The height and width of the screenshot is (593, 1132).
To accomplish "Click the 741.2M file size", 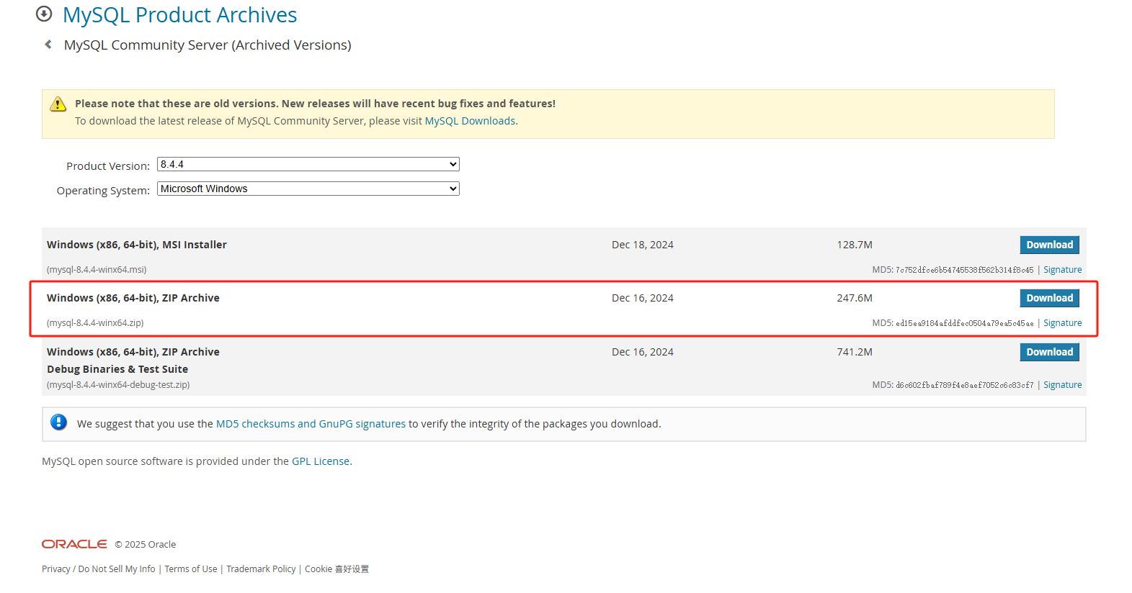I will (x=855, y=352).
